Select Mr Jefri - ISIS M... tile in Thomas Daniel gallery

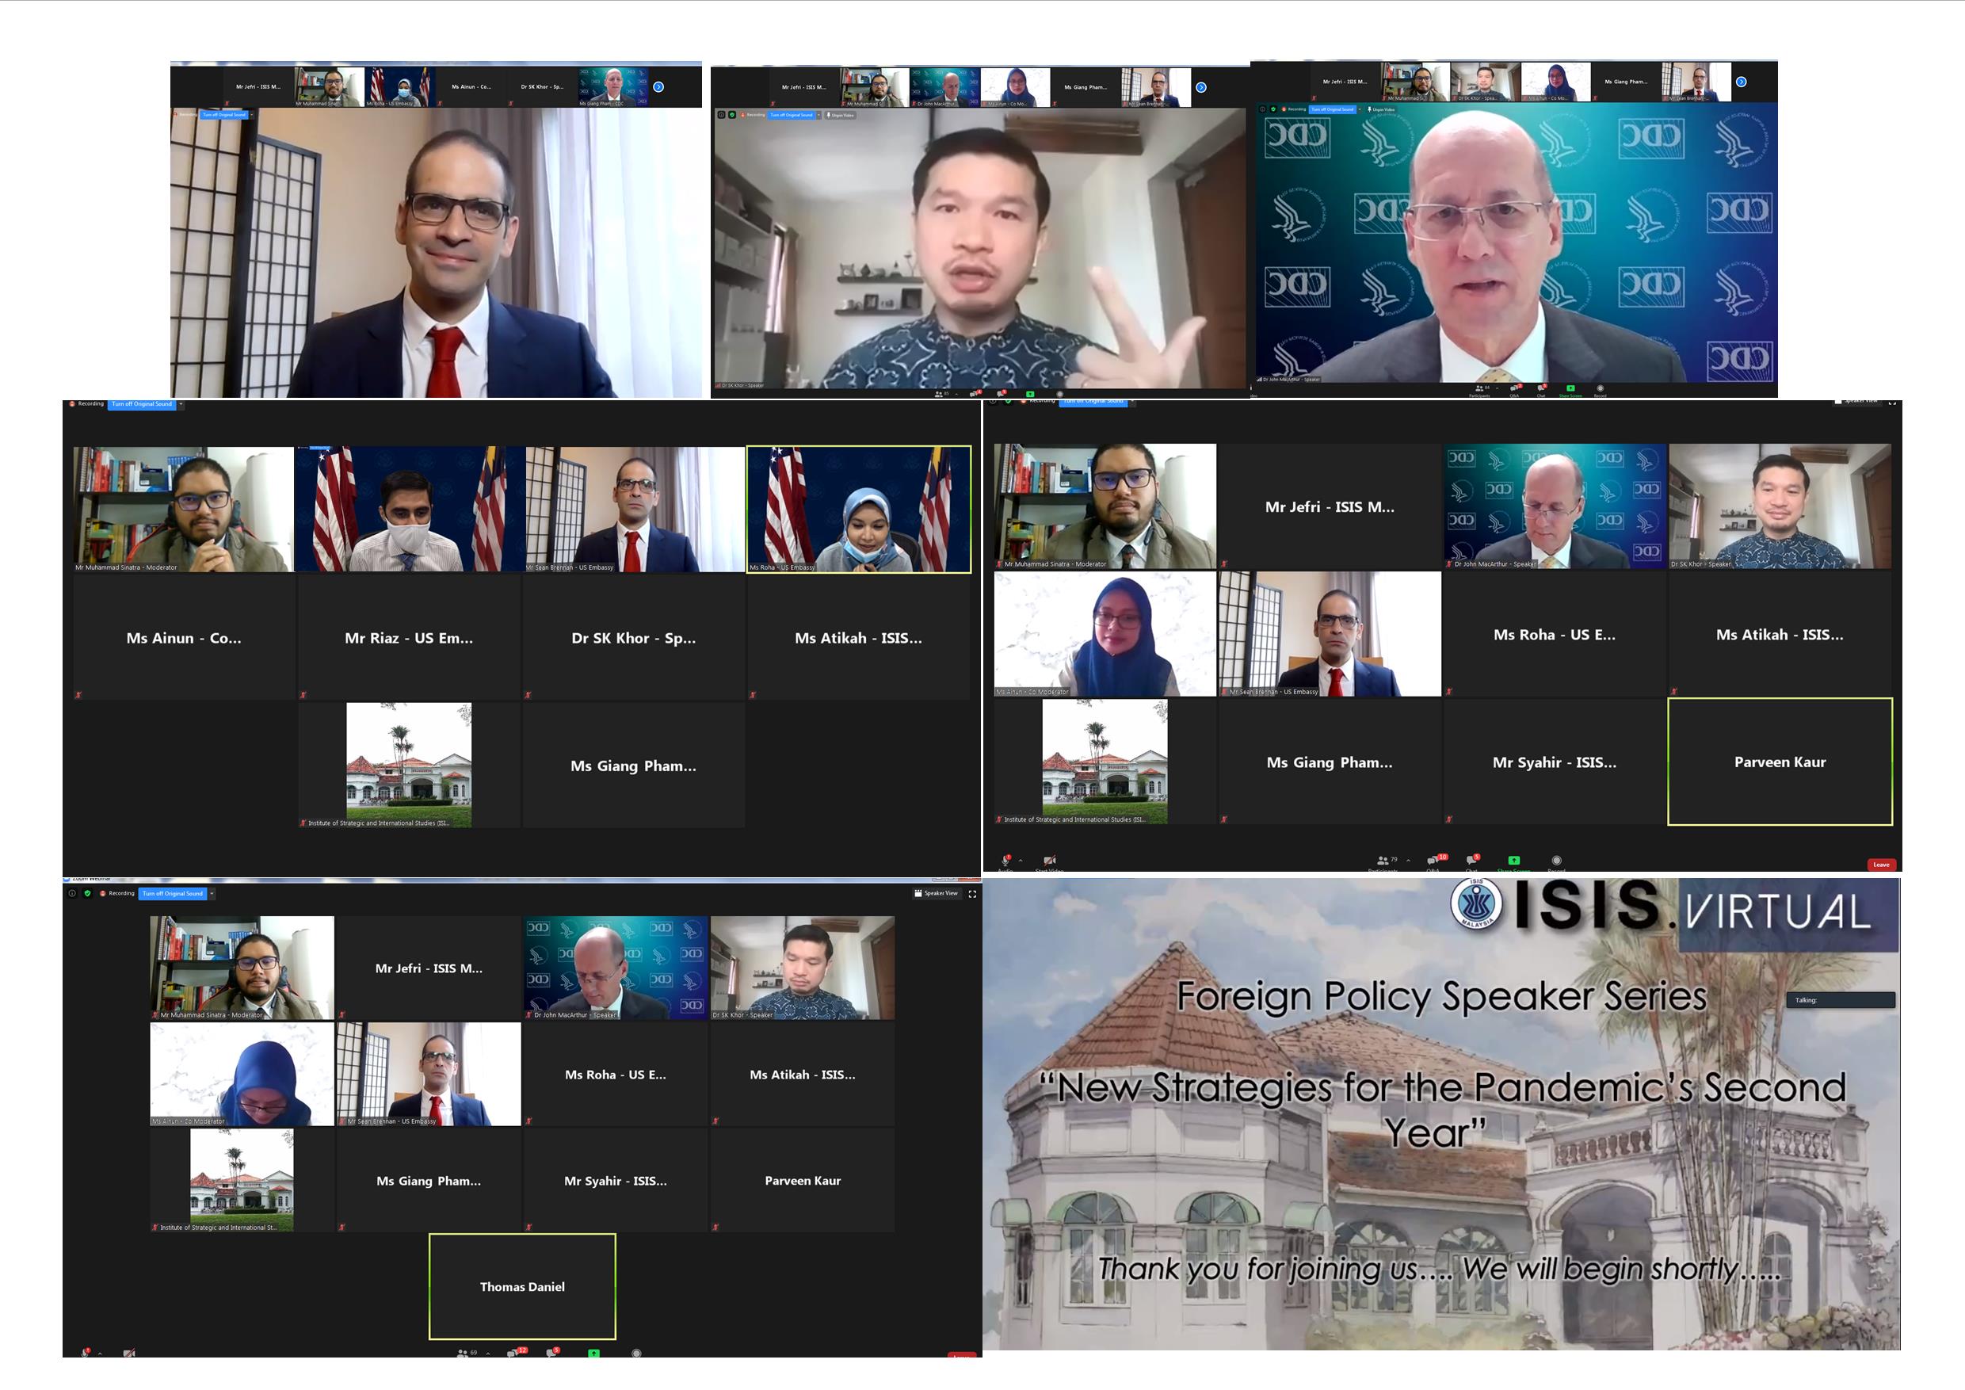429,968
